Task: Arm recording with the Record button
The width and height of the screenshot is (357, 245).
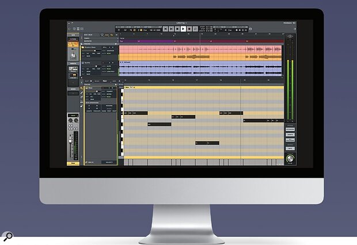Action: point(189,29)
